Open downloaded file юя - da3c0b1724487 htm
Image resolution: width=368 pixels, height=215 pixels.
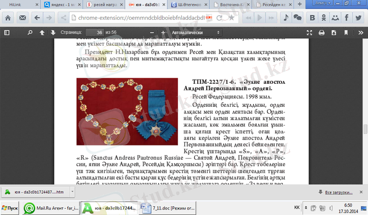pyautogui.click(x=36, y=192)
